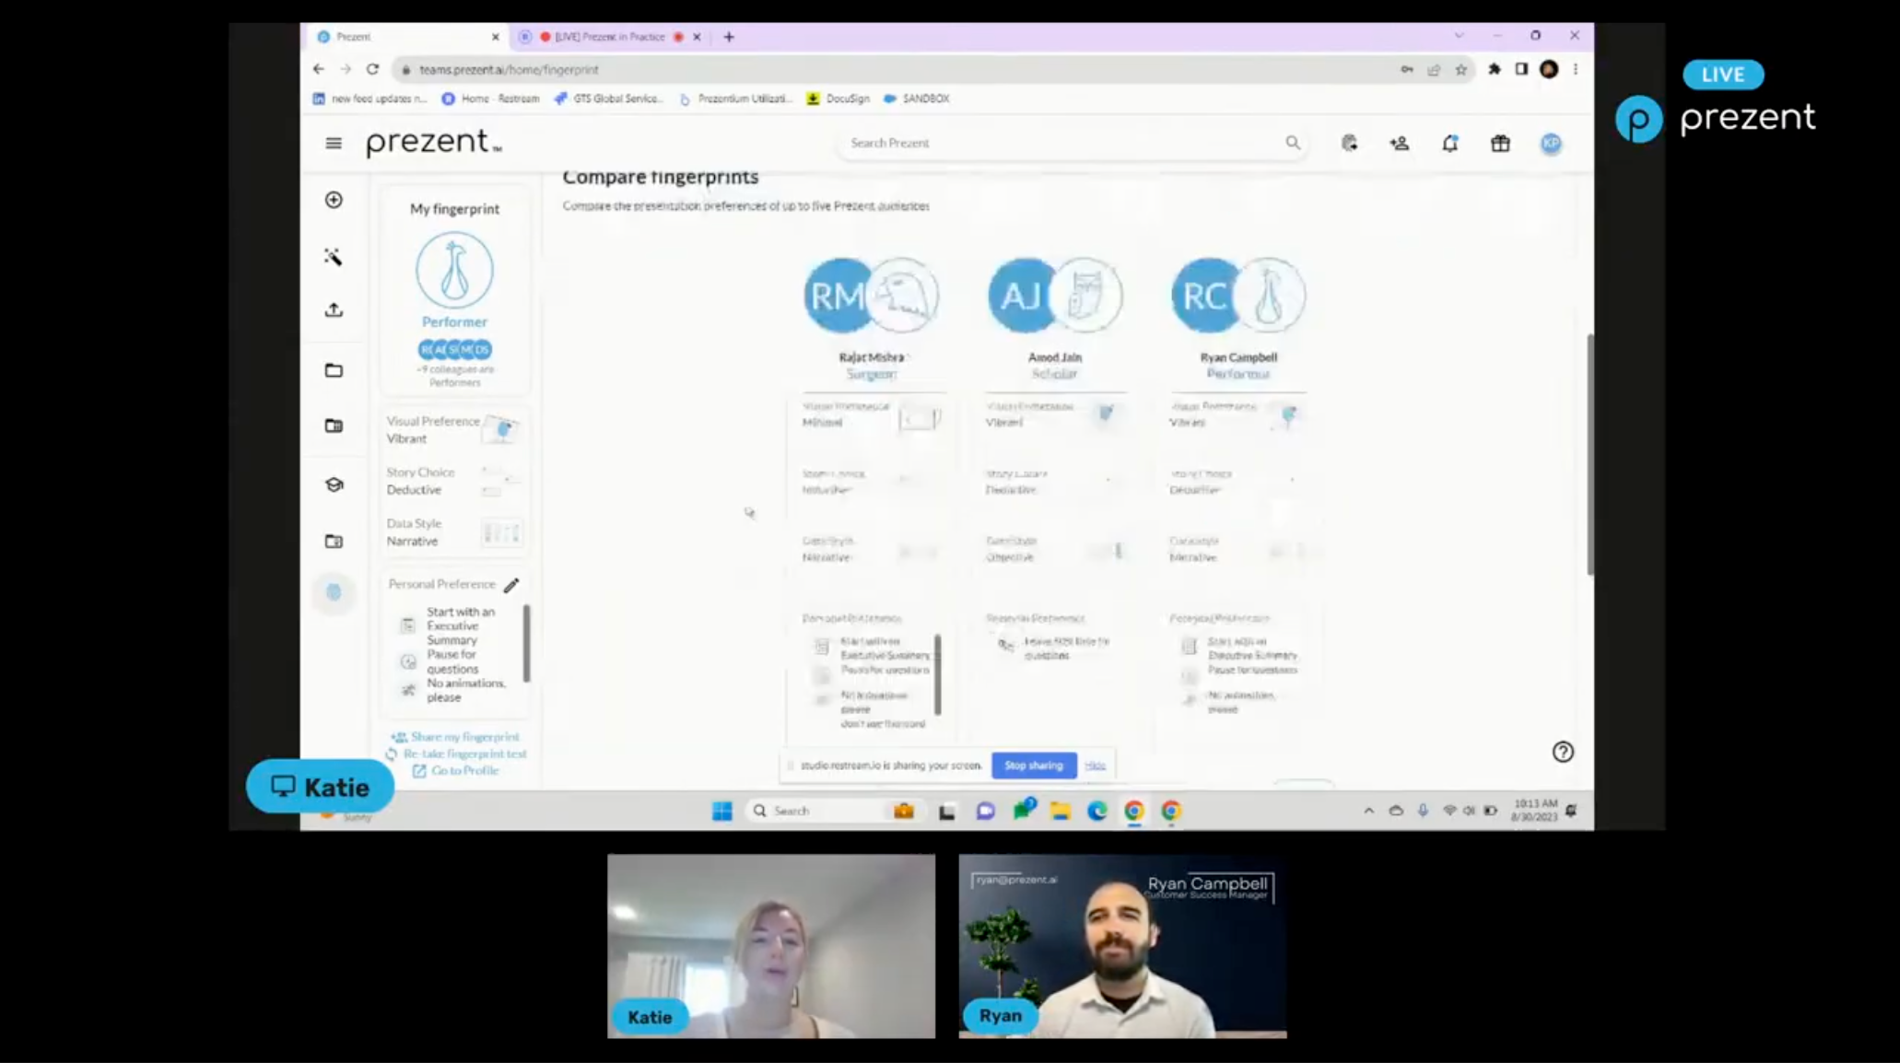Expand the system tray hidden icons chevron

click(x=1368, y=811)
